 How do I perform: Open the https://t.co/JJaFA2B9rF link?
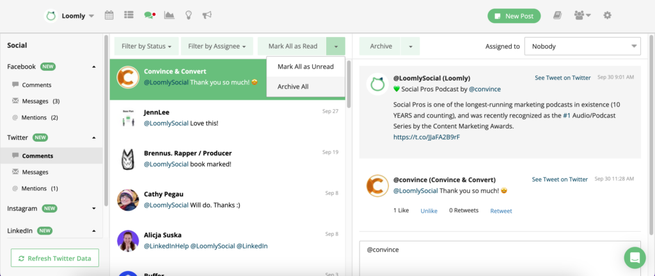(427, 137)
